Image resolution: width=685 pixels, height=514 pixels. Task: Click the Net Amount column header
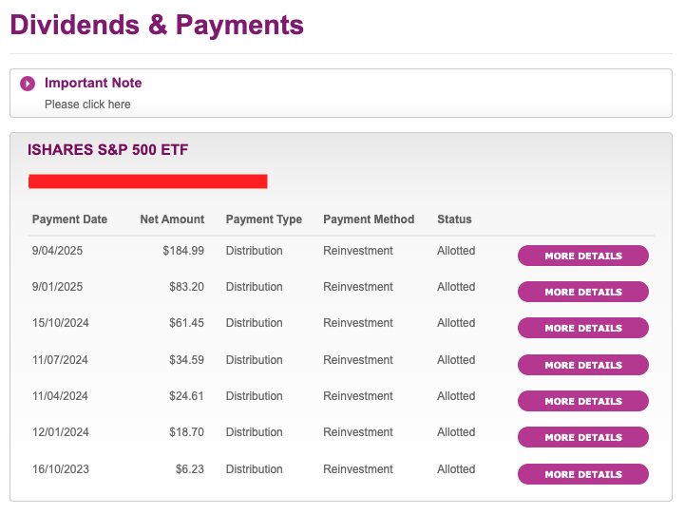coord(172,219)
